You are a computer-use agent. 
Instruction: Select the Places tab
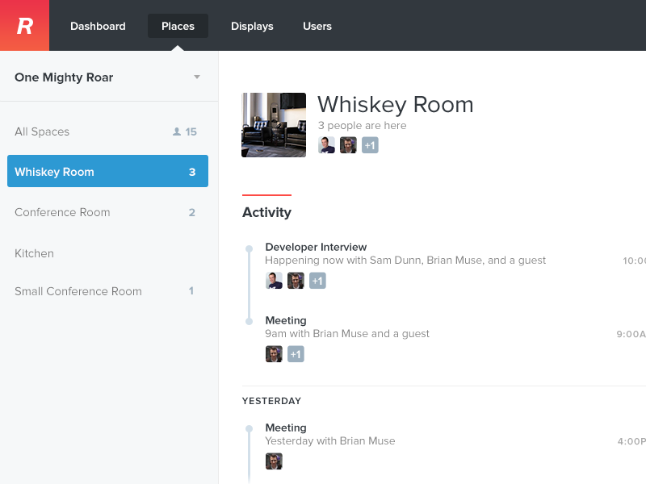[x=178, y=26]
